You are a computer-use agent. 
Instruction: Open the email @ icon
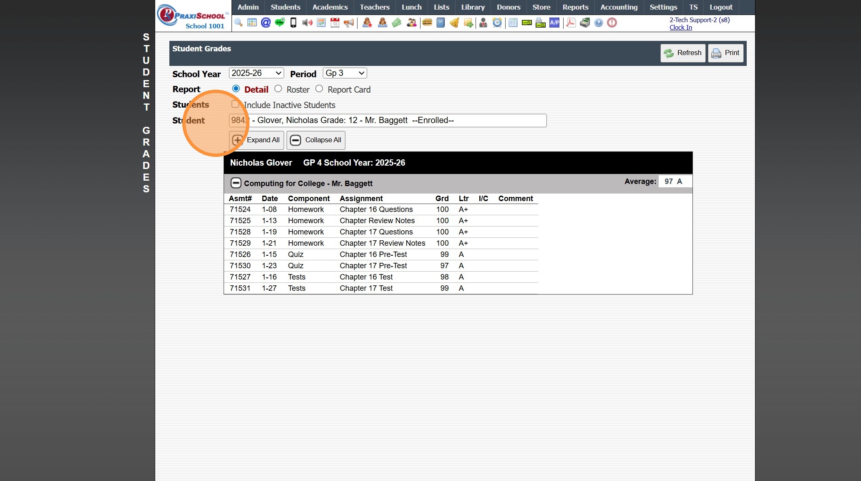[x=266, y=23]
